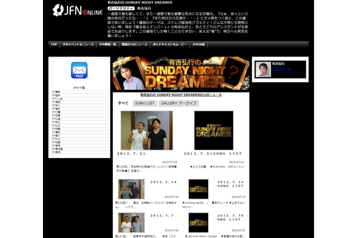Open JFN番組一覧 menu item
Image resolution: width=357 pixels, height=238 pixels.
tap(108, 45)
